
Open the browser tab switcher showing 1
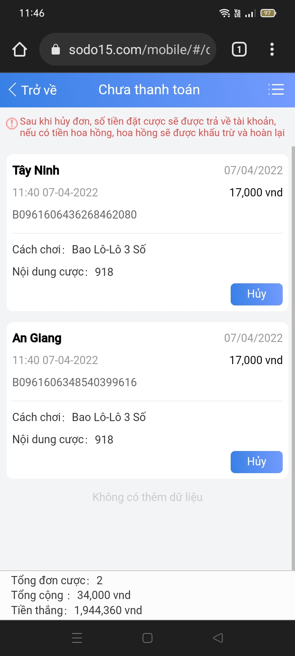[239, 50]
